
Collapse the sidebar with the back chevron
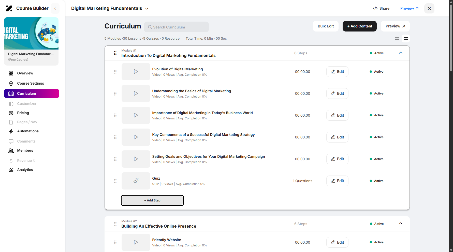coord(55,8)
